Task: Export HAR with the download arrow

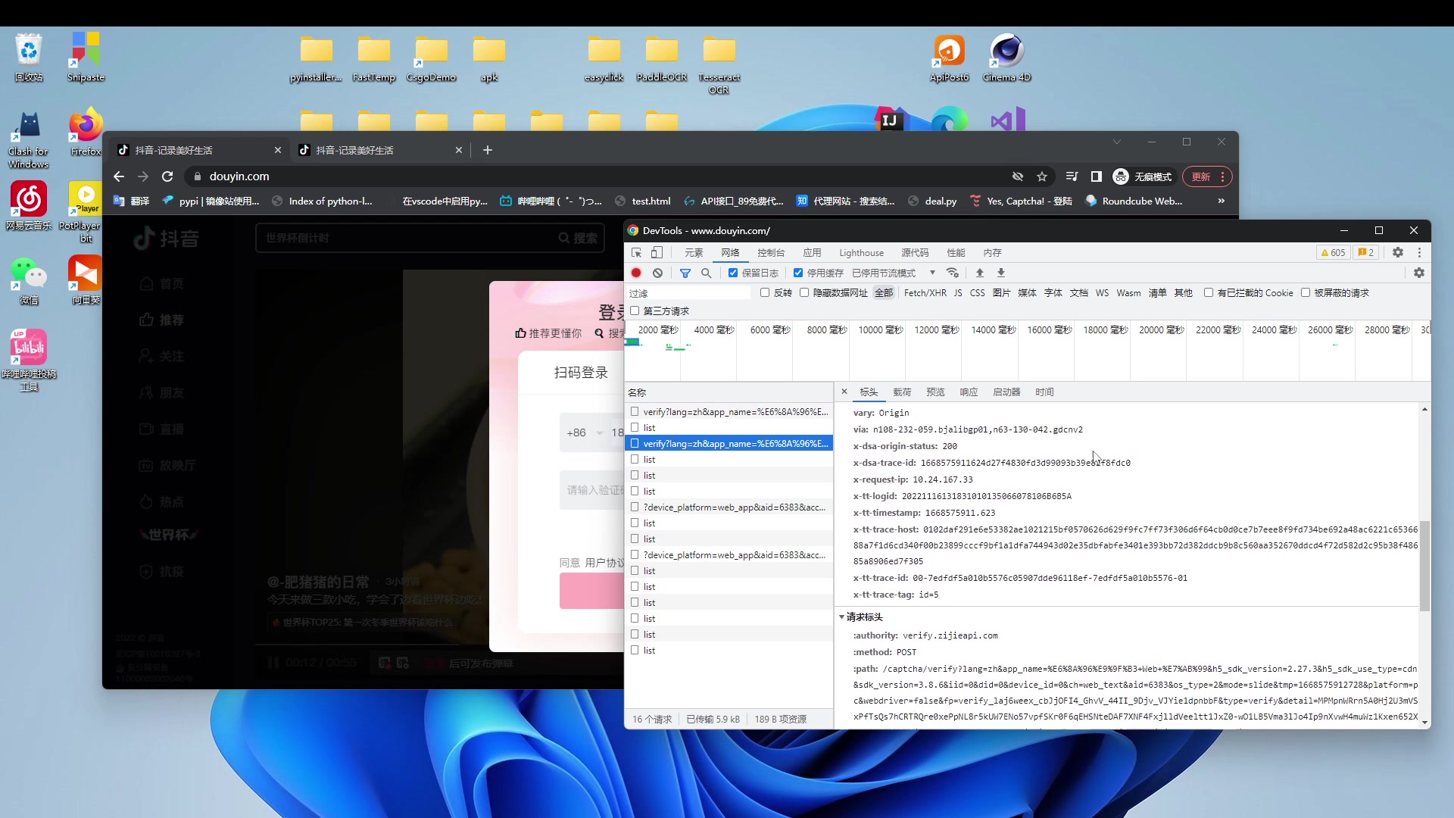Action: click(x=1000, y=273)
